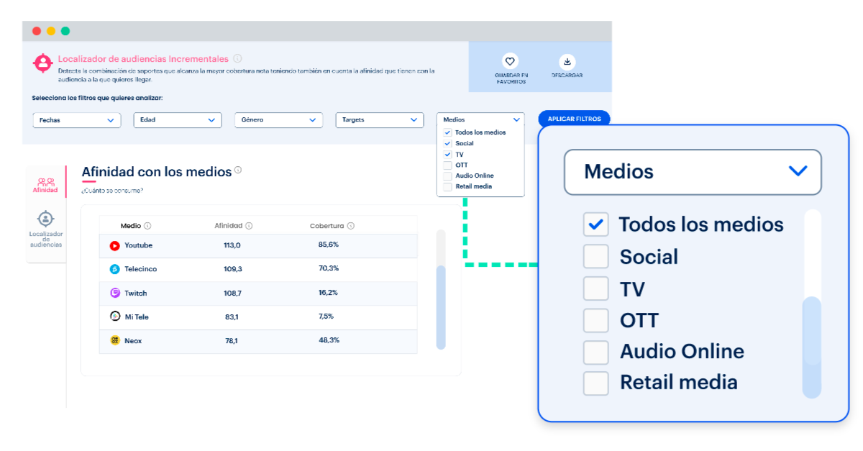Check Social in enlarged Medios panel
The image size is (863, 451).
(x=595, y=257)
